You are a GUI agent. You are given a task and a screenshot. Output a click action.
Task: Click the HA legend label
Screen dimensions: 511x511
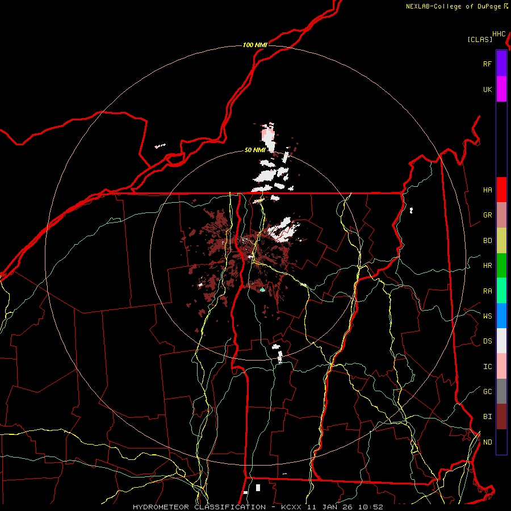click(487, 190)
